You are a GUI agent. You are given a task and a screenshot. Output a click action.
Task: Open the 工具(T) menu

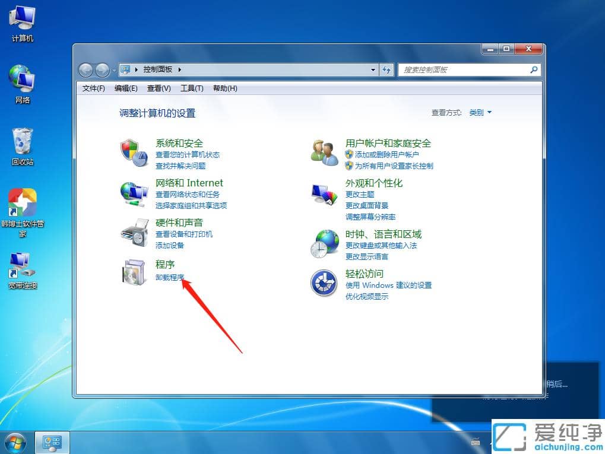click(x=192, y=88)
